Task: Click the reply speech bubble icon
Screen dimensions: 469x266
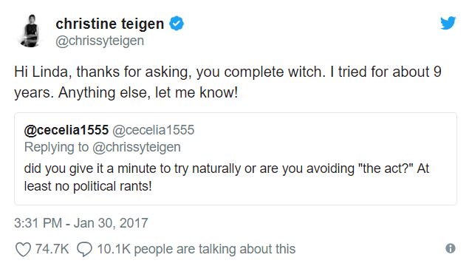Action: [x=84, y=249]
